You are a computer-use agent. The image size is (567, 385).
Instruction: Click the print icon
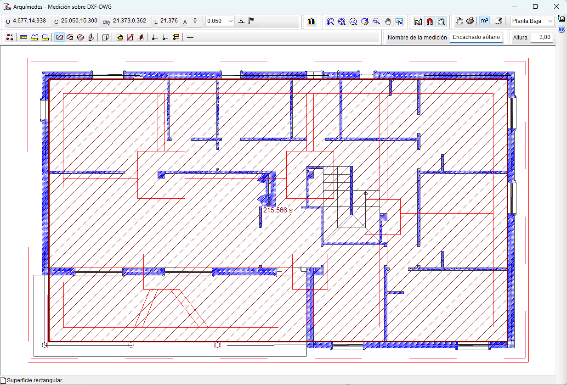click(x=470, y=21)
